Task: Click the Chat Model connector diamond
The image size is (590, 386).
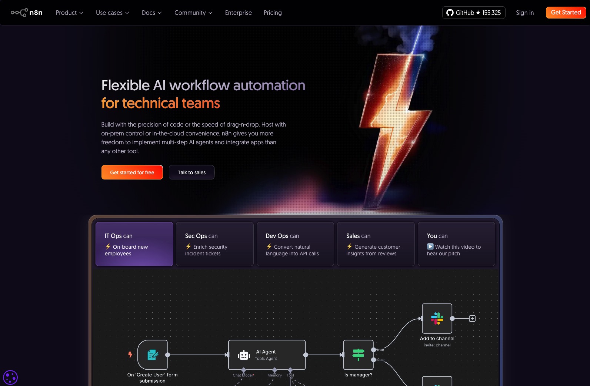Action: click(x=243, y=370)
